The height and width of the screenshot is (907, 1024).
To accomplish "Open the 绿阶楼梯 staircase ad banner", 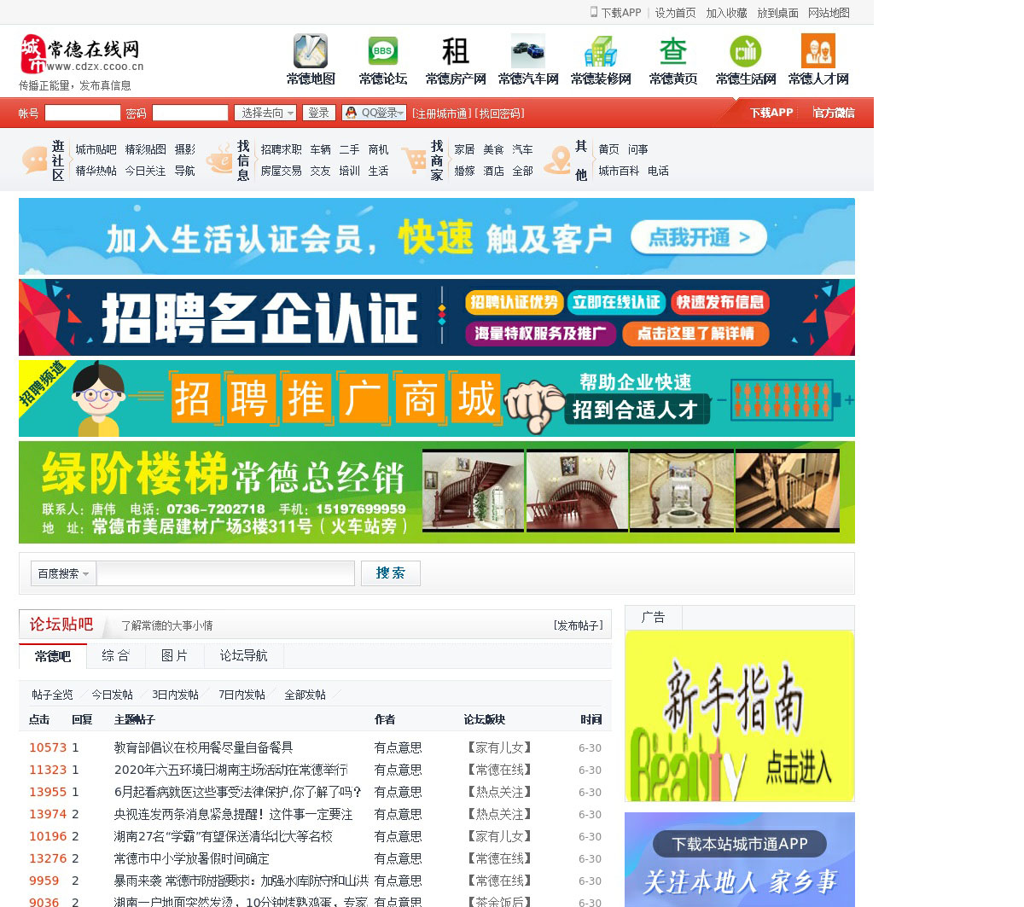I will pyautogui.click(x=437, y=492).
